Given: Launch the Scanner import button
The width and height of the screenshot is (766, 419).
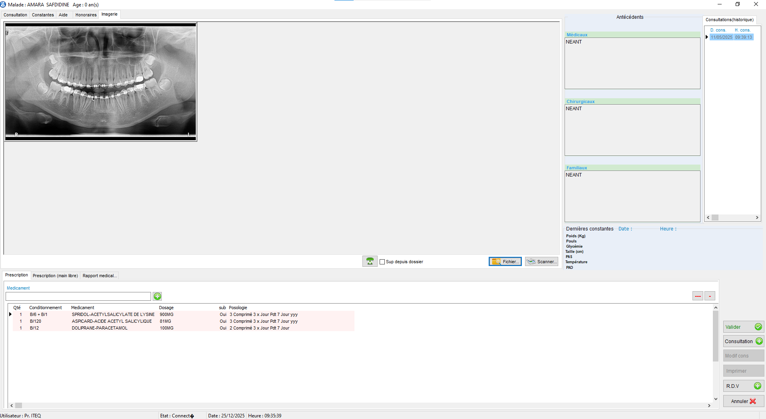Looking at the screenshot, I should click(x=541, y=262).
